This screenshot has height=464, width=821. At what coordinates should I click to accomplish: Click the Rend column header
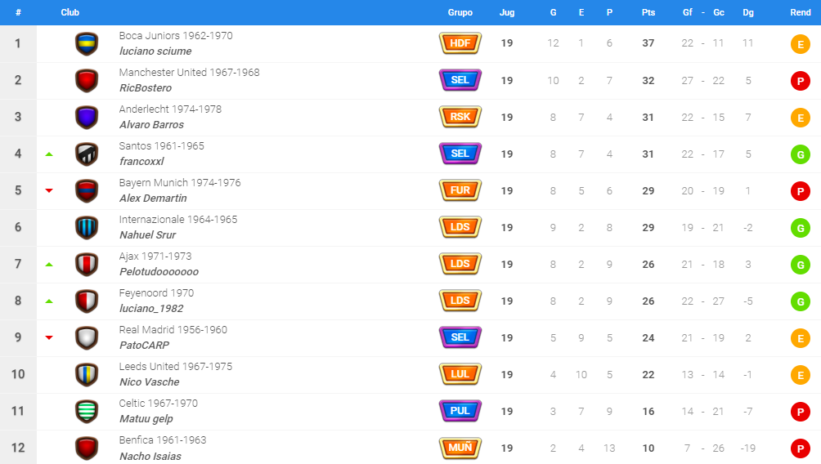tap(800, 12)
